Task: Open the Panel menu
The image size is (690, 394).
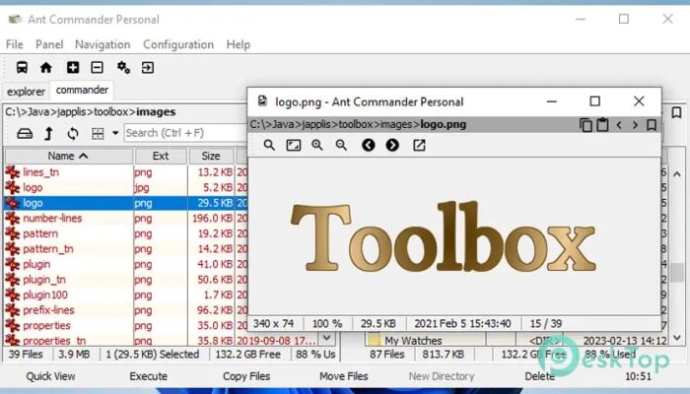Action: pyautogui.click(x=49, y=44)
